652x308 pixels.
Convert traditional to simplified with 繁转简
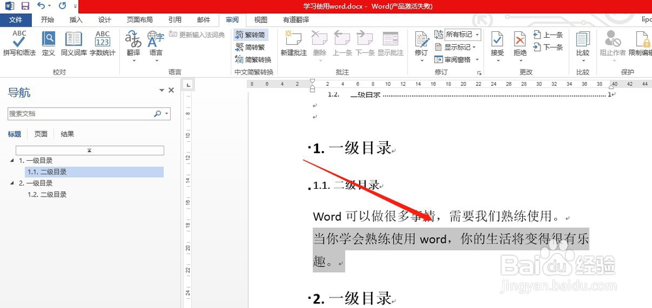[251, 35]
